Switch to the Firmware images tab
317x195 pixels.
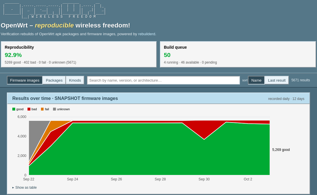pyautogui.click(x=25, y=80)
